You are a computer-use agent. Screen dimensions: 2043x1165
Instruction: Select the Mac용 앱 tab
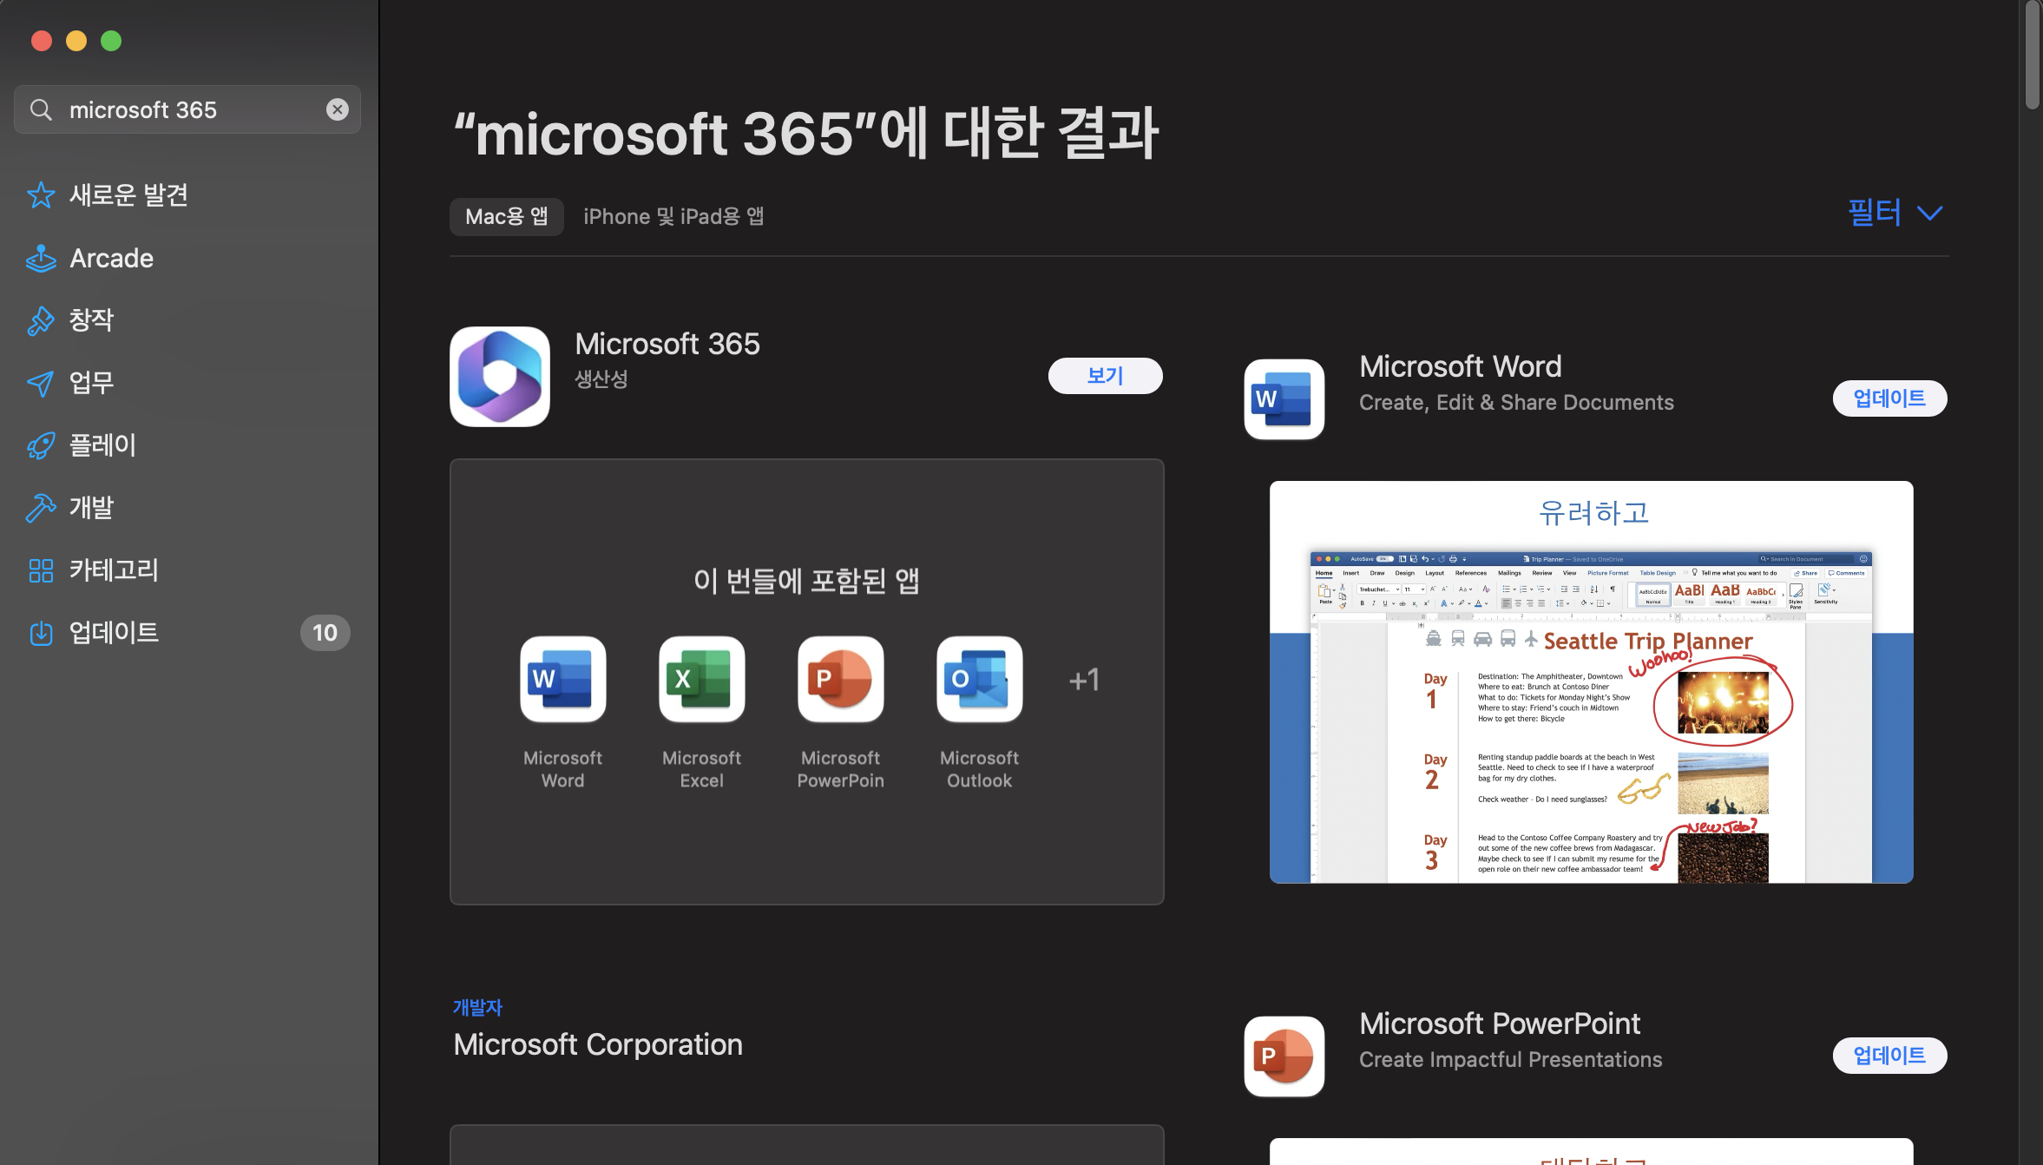click(507, 217)
